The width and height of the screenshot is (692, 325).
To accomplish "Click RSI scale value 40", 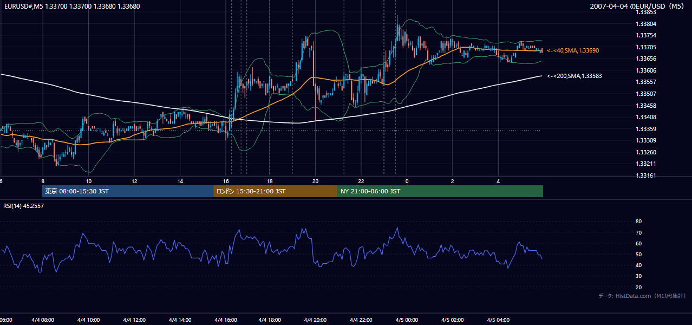I will point(638,265).
